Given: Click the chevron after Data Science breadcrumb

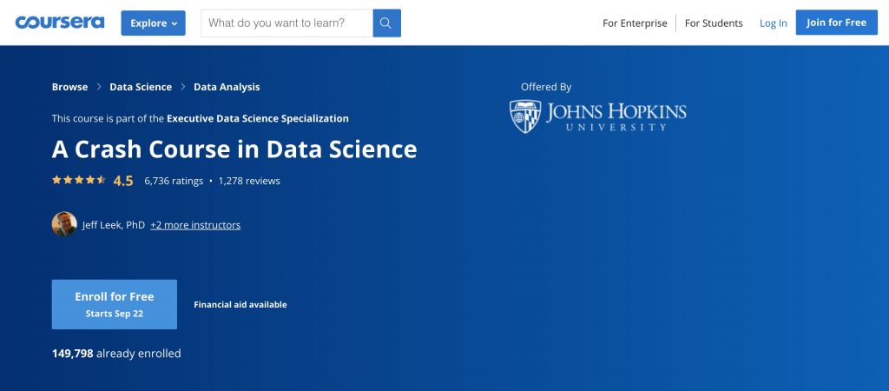Looking at the screenshot, I should [x=182, y=87].
